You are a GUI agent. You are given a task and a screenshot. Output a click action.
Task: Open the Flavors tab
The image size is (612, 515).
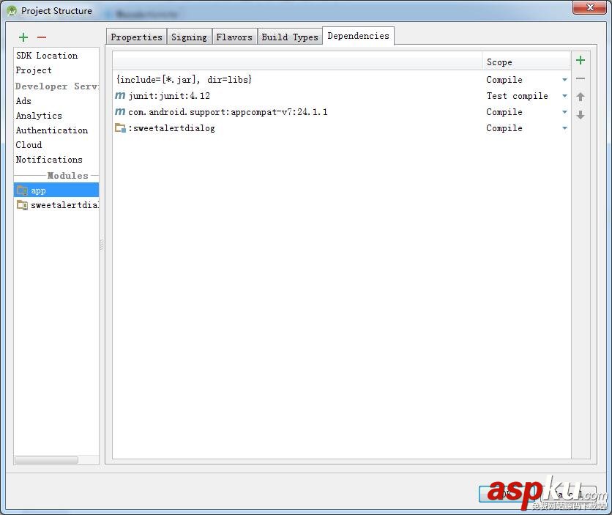tap(234, 36)
